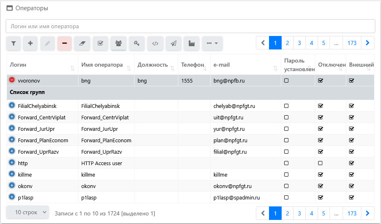This screenshot has height=224, width=381.
Task: Open the groups people icon
Action: tap(119, 43)
